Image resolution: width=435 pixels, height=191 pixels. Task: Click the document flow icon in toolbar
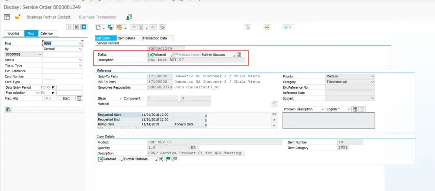[x=163, y=27]
